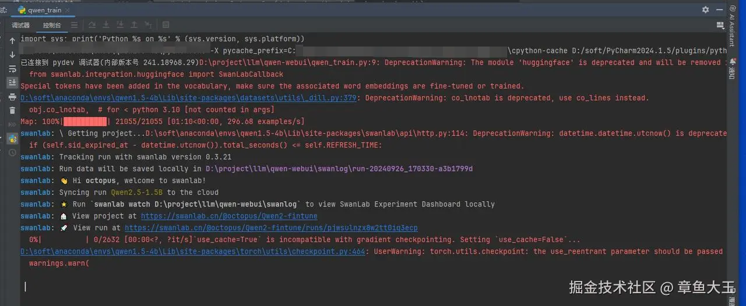Viewport: 746px width, 306px height.
Task: Click the clock history icon in the sidebar
Action: (12, 152)
